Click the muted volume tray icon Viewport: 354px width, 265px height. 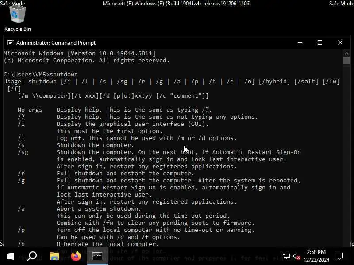[x=296, y=257]
